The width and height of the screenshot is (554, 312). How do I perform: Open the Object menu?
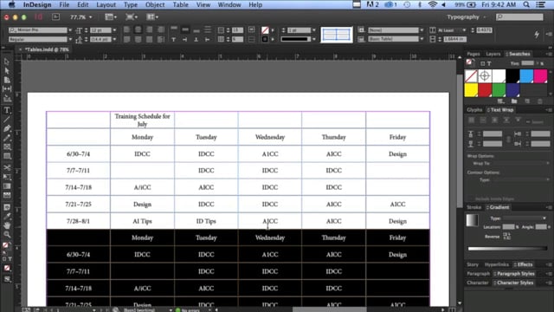tap(155, 4)
